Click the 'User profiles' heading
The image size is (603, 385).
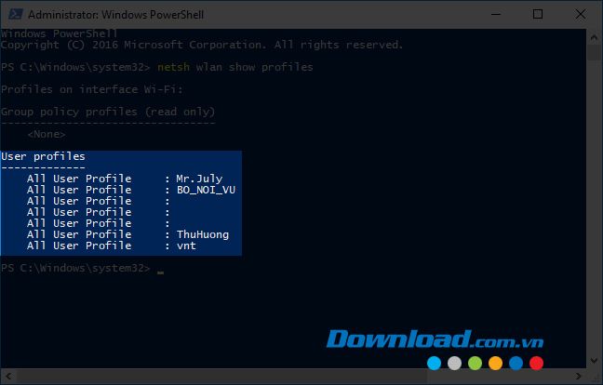click(43, 156)
